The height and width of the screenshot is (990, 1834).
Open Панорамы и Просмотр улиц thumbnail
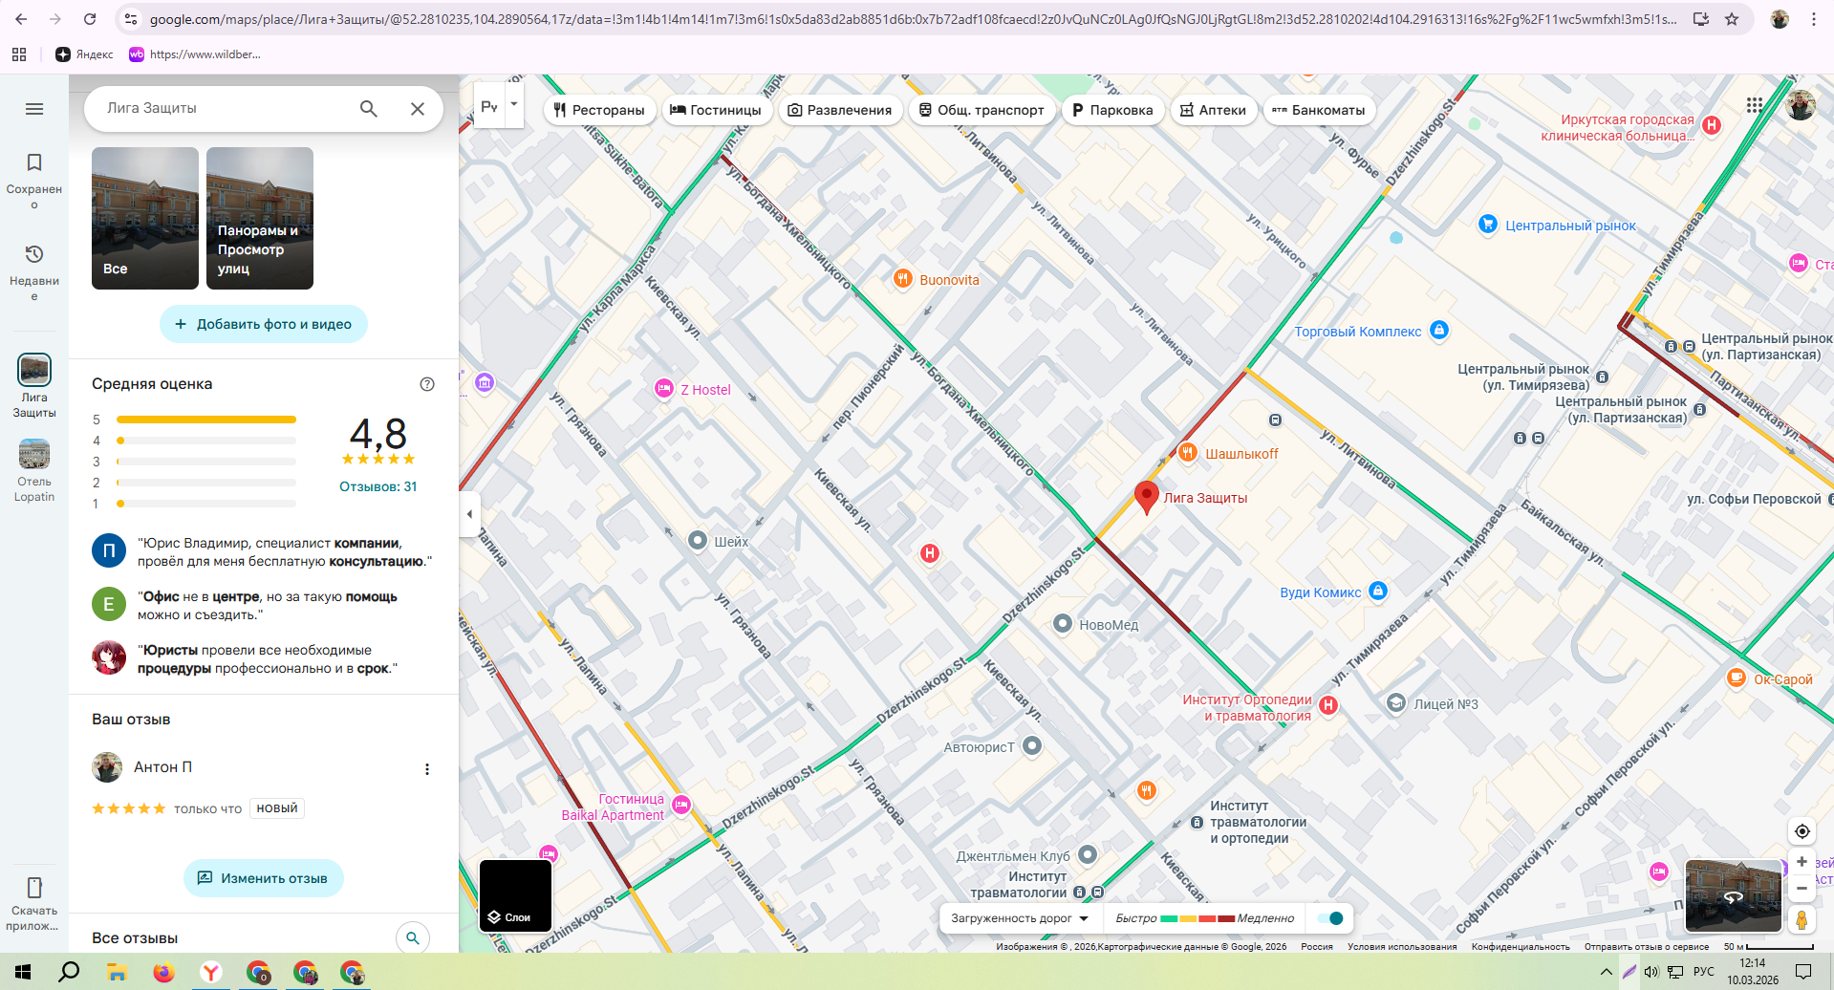tap(260, 218)
